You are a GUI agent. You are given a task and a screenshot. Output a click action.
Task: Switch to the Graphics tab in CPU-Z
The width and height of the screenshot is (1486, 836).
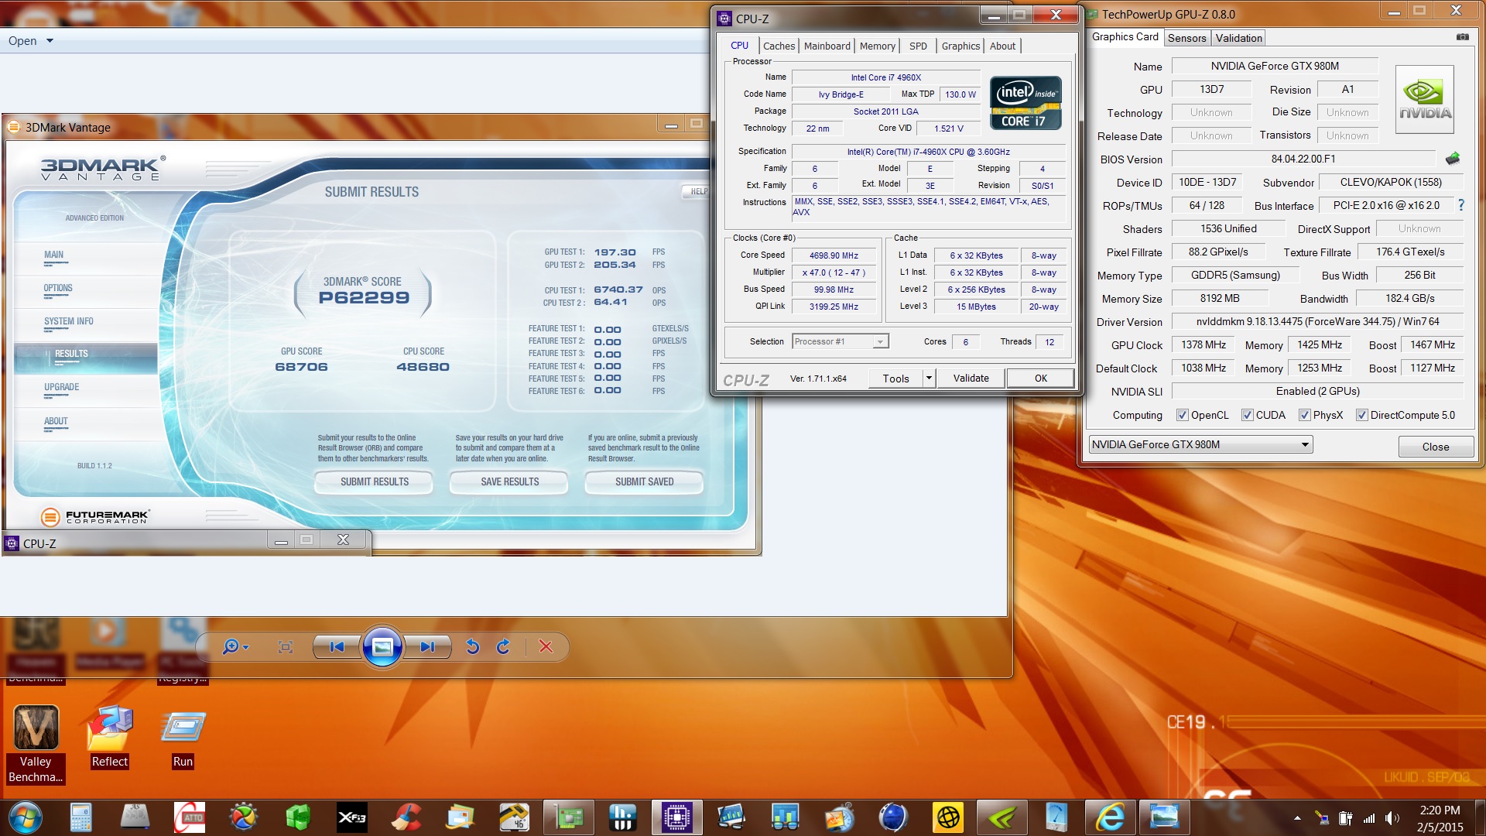(960, 46)
